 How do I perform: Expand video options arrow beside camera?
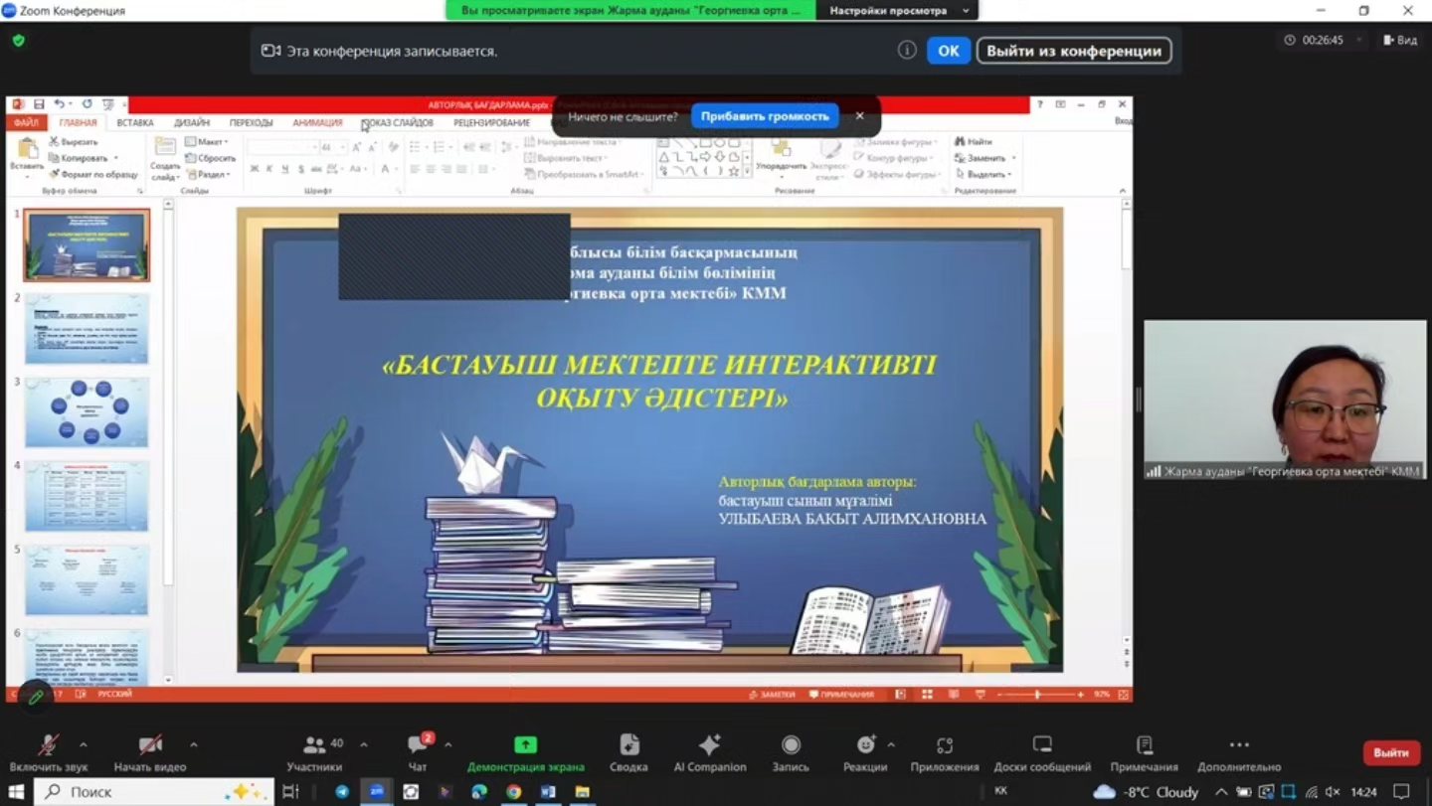coord(193,744)
